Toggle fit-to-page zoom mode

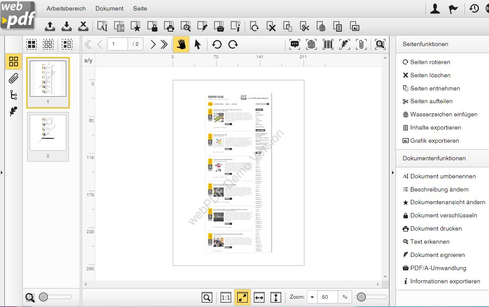pos(243,297)
